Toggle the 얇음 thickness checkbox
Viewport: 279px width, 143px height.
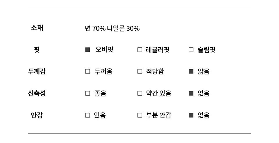[191, 71]
